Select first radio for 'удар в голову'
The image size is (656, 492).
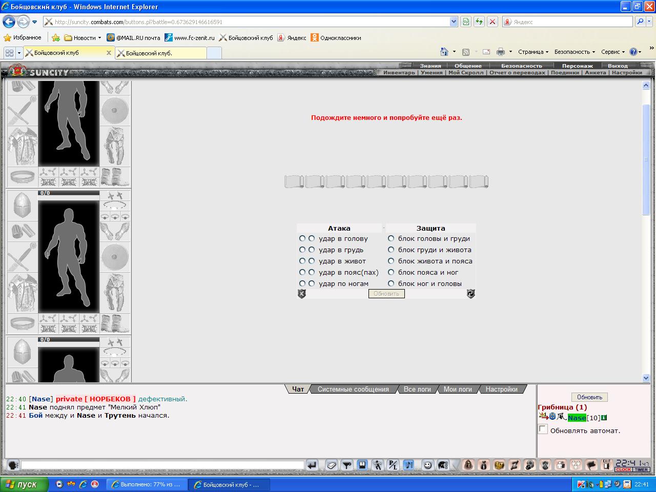point(302,238)
